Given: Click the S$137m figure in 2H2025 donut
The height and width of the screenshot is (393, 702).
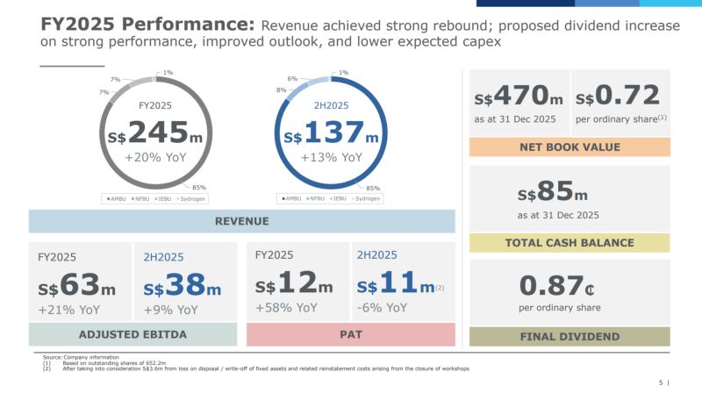Looking at the screenshot, I should point(333,133).
